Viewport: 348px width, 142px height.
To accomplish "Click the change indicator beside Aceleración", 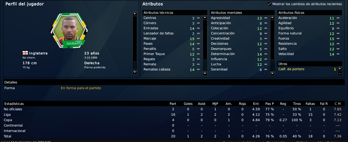I will coord(338,18).
